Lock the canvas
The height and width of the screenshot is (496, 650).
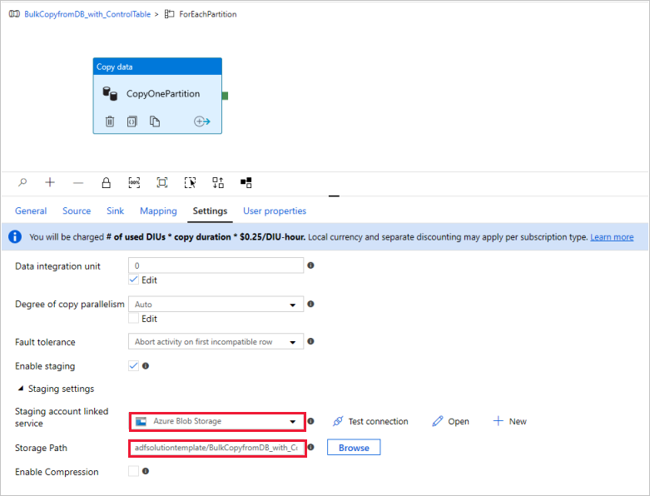click(x=107, y=183)
